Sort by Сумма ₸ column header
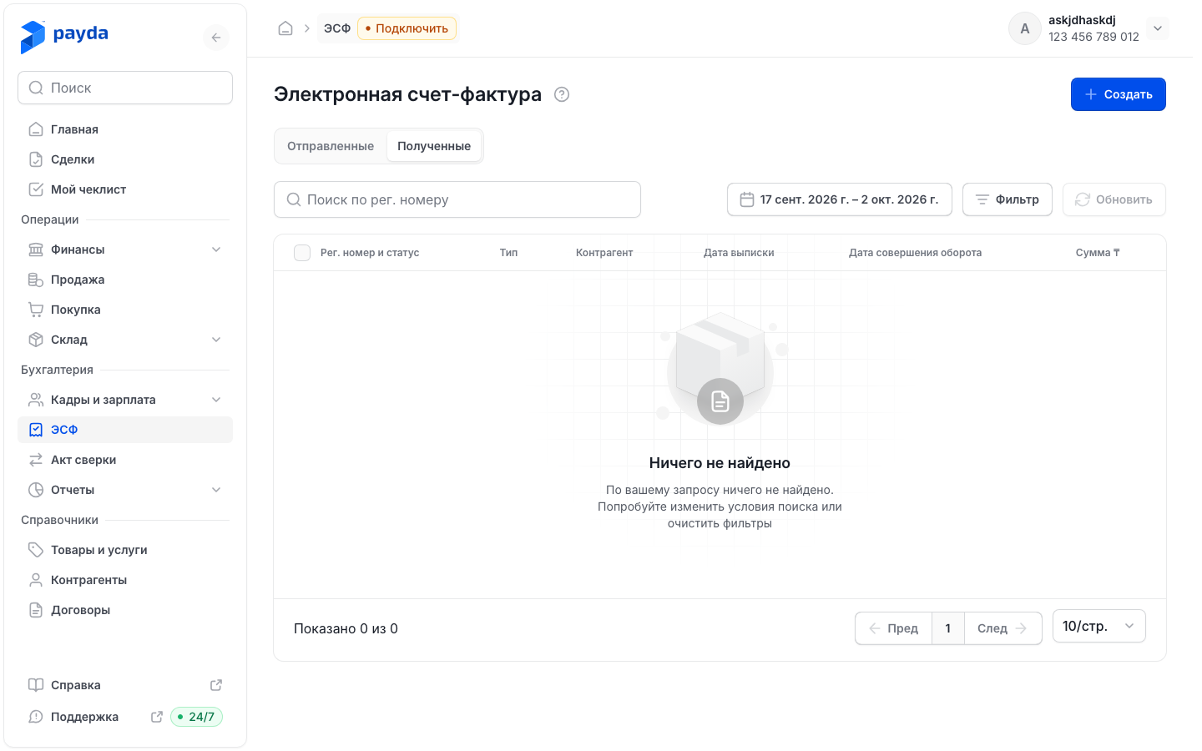This screenshot has height=751, width=1202. pos(1098,253)
